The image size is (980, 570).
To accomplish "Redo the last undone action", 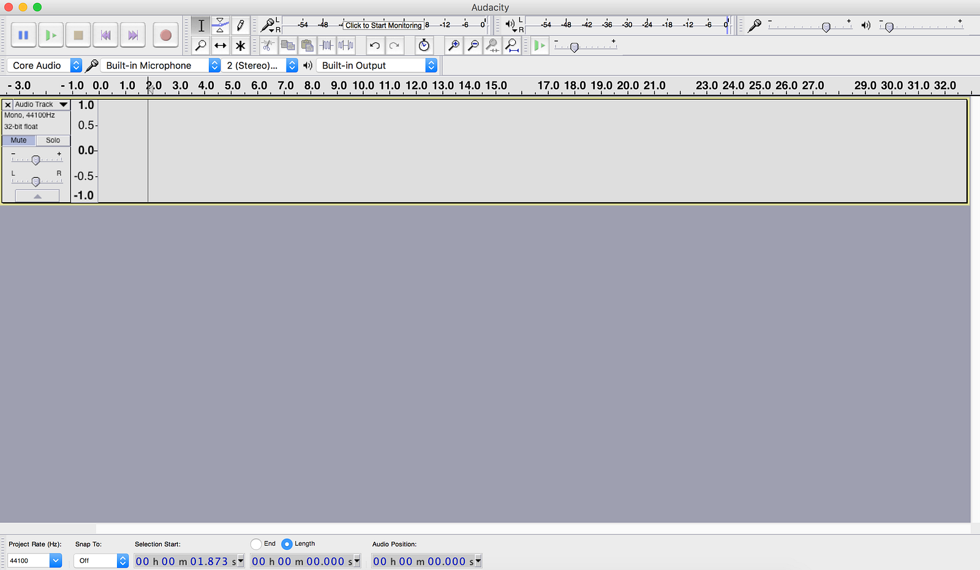I will point(394,45).
